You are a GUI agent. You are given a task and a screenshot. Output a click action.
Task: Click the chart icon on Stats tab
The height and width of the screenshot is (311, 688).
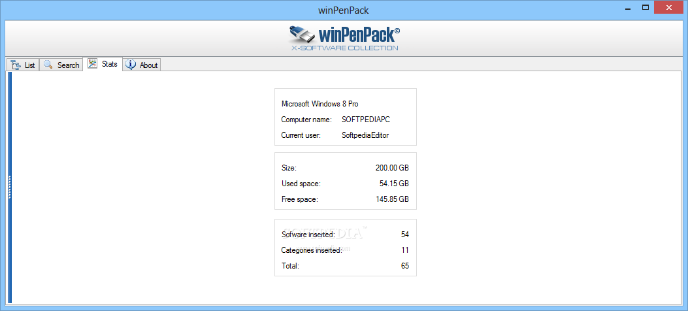click(92, 63)
